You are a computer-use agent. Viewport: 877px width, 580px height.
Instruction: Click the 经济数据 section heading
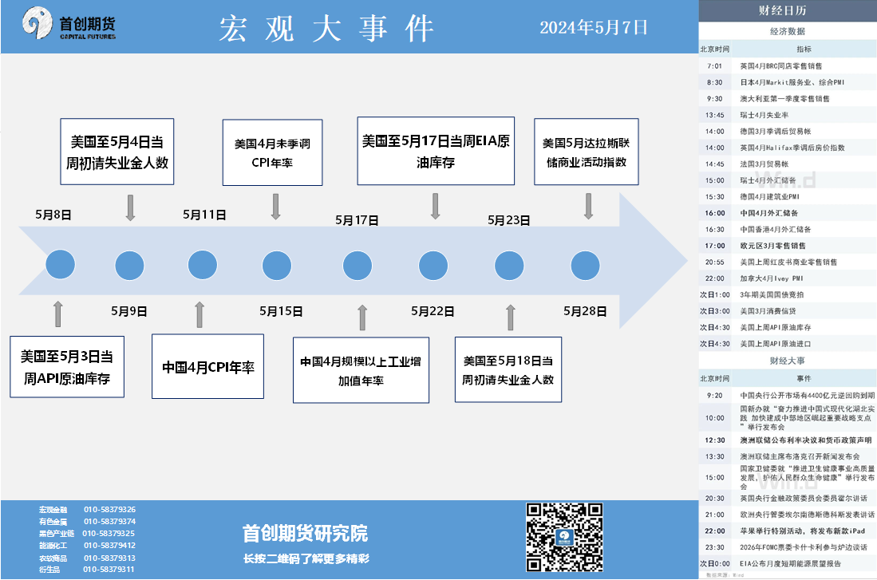pyautogui.click(x=788, y=31)
